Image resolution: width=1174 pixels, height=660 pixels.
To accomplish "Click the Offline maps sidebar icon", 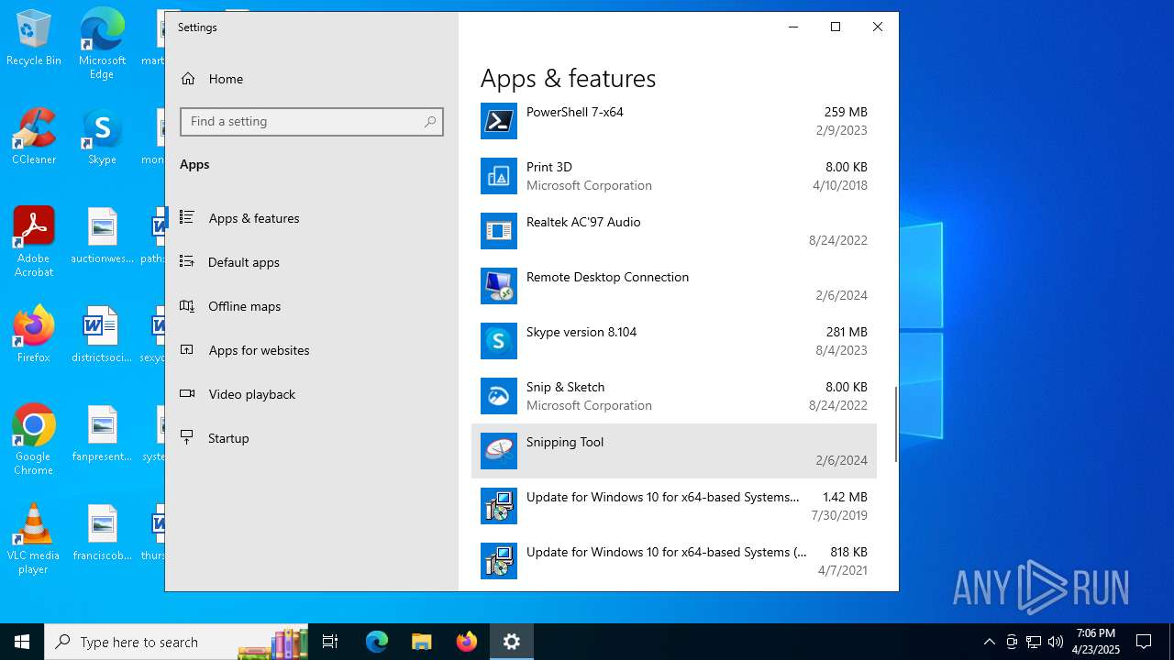I will (187, 306).
